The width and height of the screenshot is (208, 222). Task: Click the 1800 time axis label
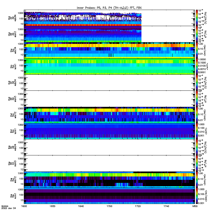coord(195,206)
